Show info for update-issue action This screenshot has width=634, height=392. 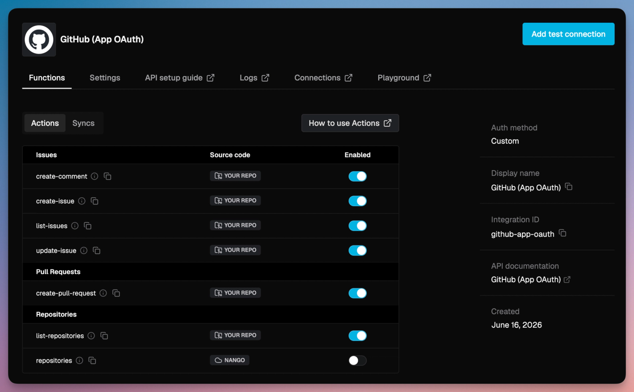coord(84,251)
